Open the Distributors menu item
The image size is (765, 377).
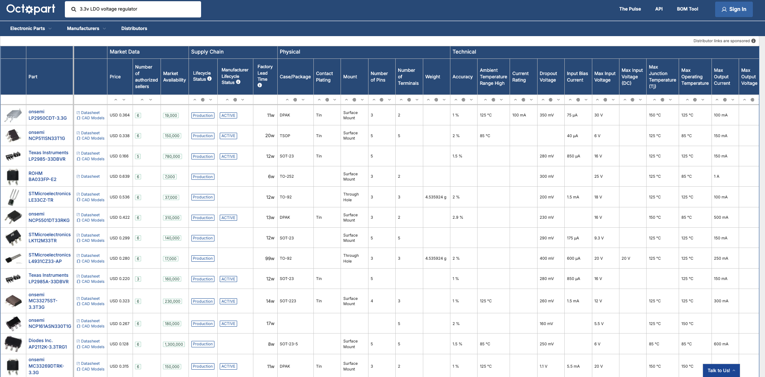point(134,28)
